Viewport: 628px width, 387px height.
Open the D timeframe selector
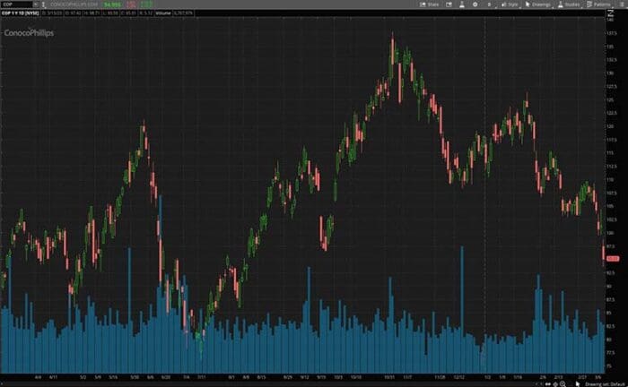coord(489,4)
